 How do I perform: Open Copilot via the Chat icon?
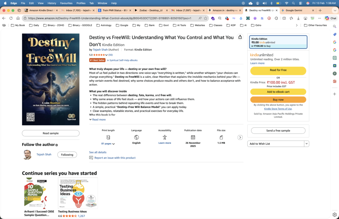[330, 18]
